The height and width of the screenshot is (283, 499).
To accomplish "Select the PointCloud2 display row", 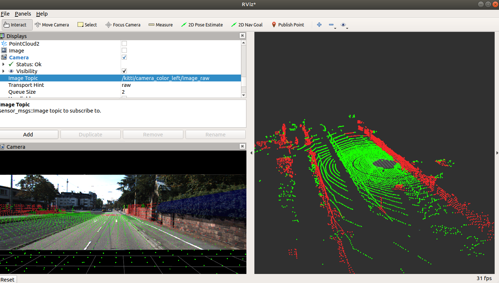I will [120, 43].
